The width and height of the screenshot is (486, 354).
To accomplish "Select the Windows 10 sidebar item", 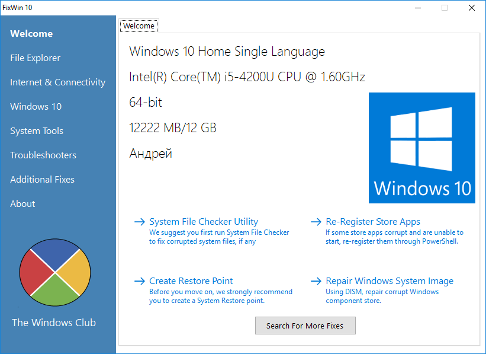I will pos(36,107).
